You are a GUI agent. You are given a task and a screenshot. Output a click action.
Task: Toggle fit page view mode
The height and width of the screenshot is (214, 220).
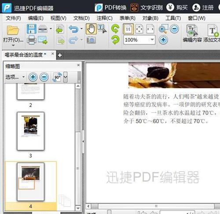tap(139, 29)
